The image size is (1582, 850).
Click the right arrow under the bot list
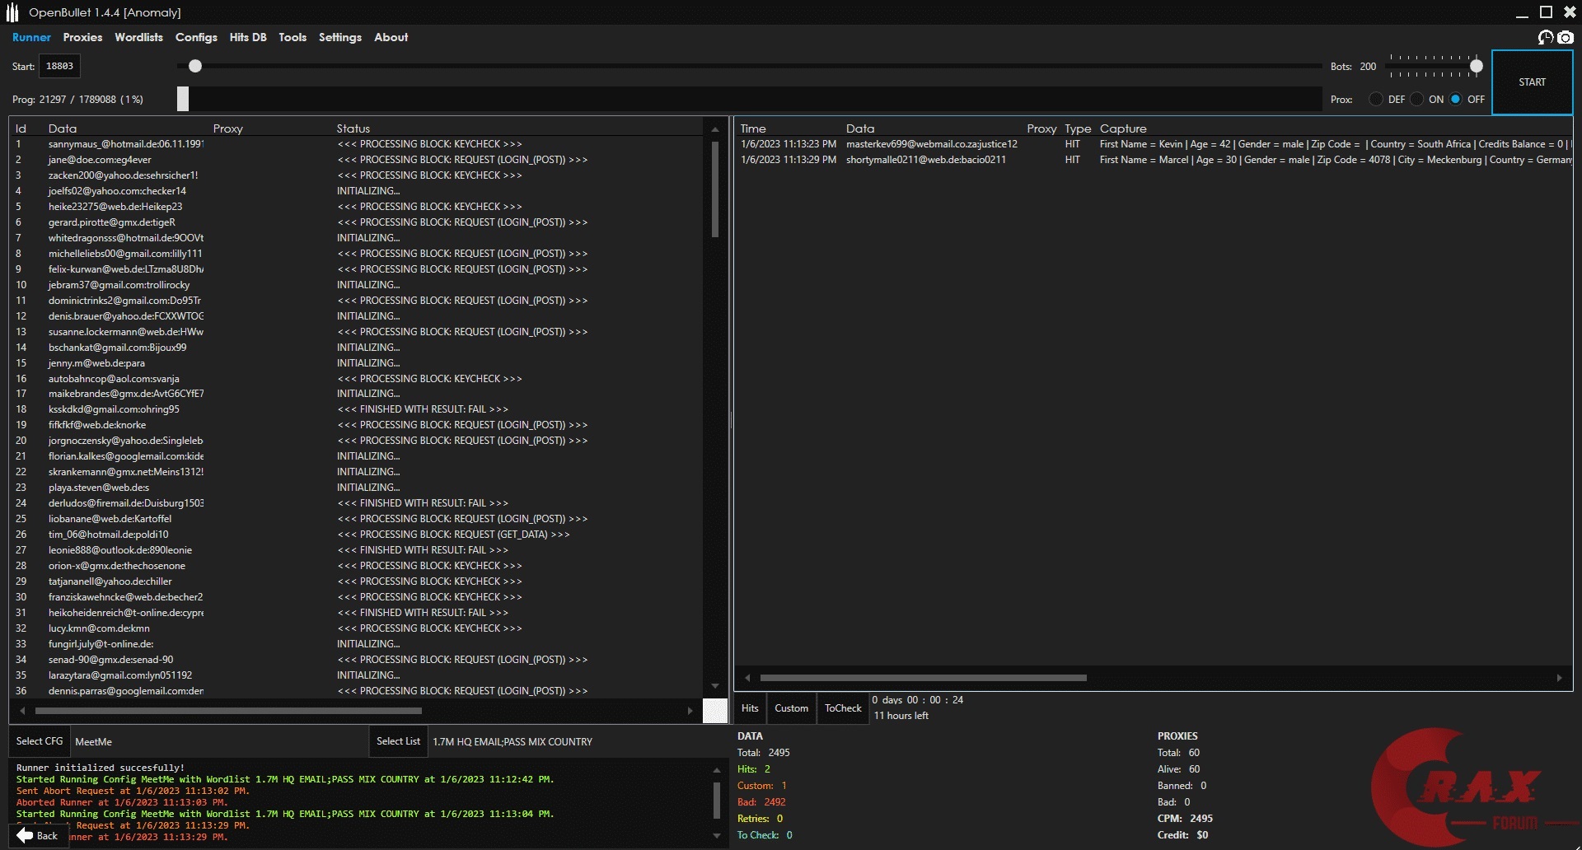(x=690, y=710)
